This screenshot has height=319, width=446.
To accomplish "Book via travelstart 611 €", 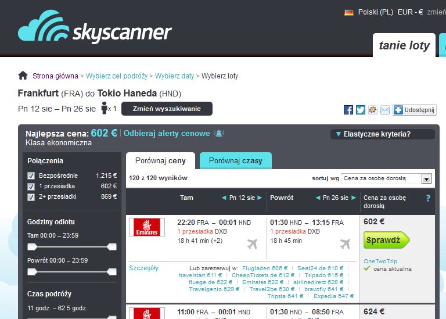I will 200,275.
